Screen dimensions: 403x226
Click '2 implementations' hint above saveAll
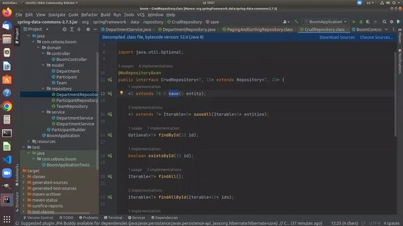pyautogui.click(x=145, y=107)
